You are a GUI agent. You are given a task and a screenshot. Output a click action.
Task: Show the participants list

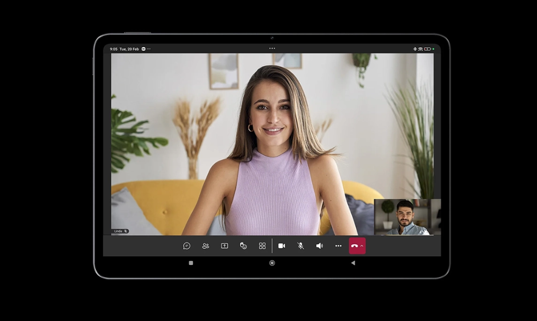pos(206,246)
